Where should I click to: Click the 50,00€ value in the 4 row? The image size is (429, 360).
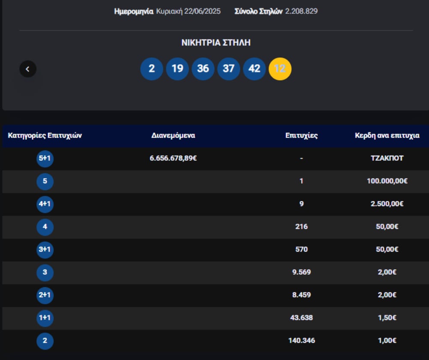point(387,227)
